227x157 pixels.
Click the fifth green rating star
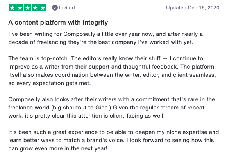coord(43,8)
